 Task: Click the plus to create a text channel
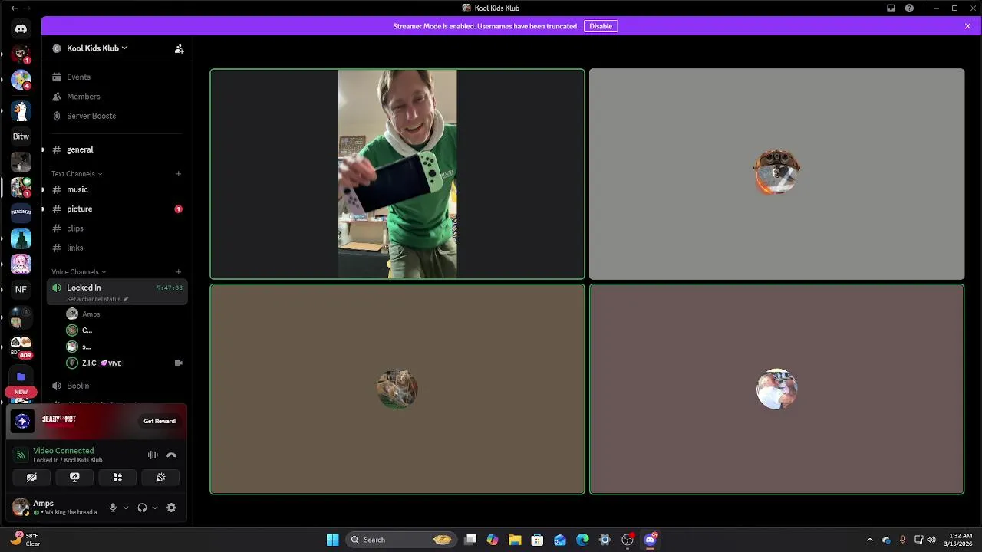pos(179,174)
